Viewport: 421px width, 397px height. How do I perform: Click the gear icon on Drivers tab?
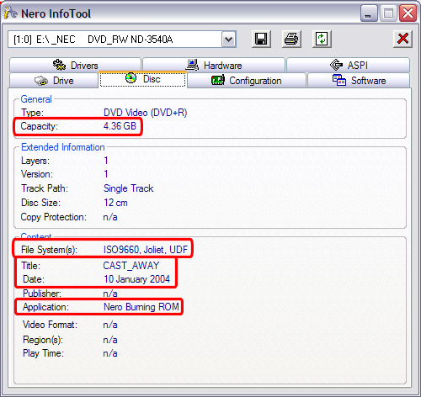coord(59,65)
